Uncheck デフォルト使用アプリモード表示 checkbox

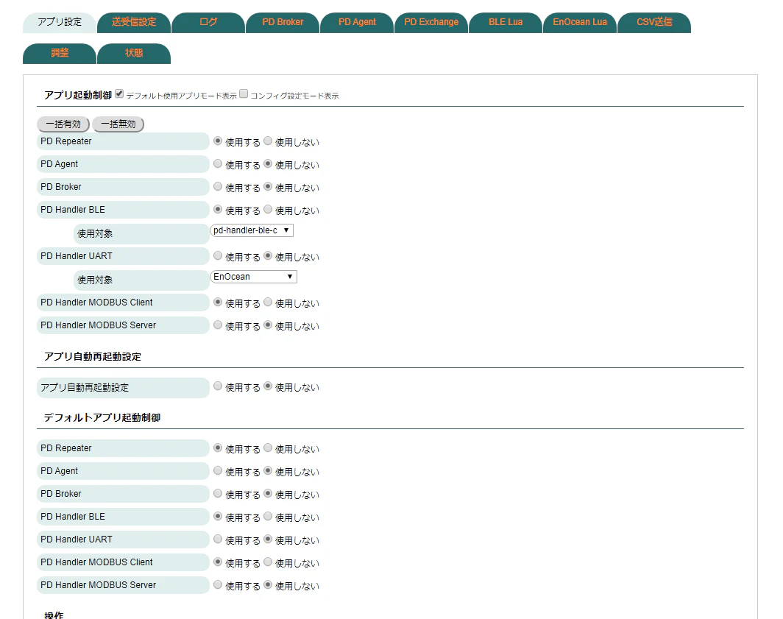(x=119, y=93)
